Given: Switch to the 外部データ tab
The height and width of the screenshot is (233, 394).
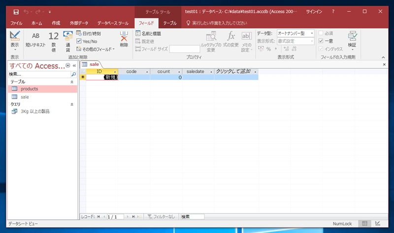Looking at the screenshot, I should click(79, 23).
